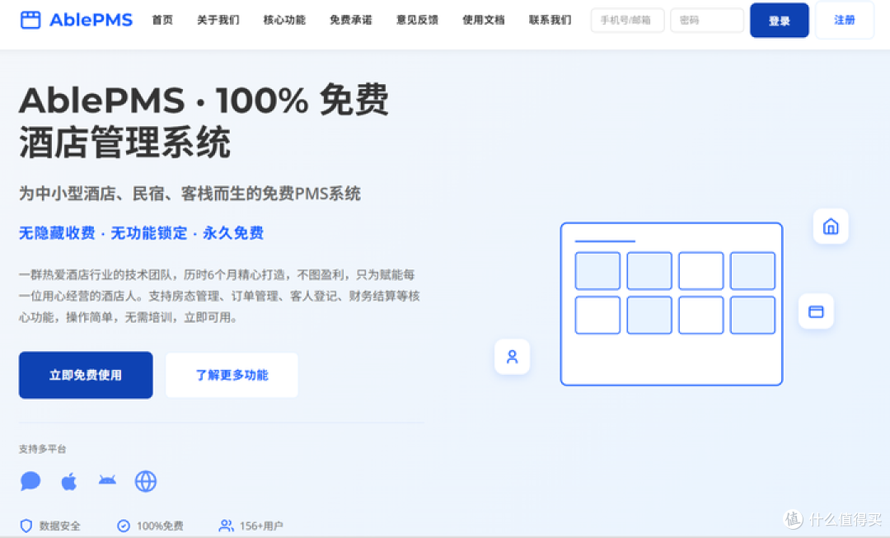890x538 pixels.
Task: Click the web globe platform icon
Action: (146, 481)
